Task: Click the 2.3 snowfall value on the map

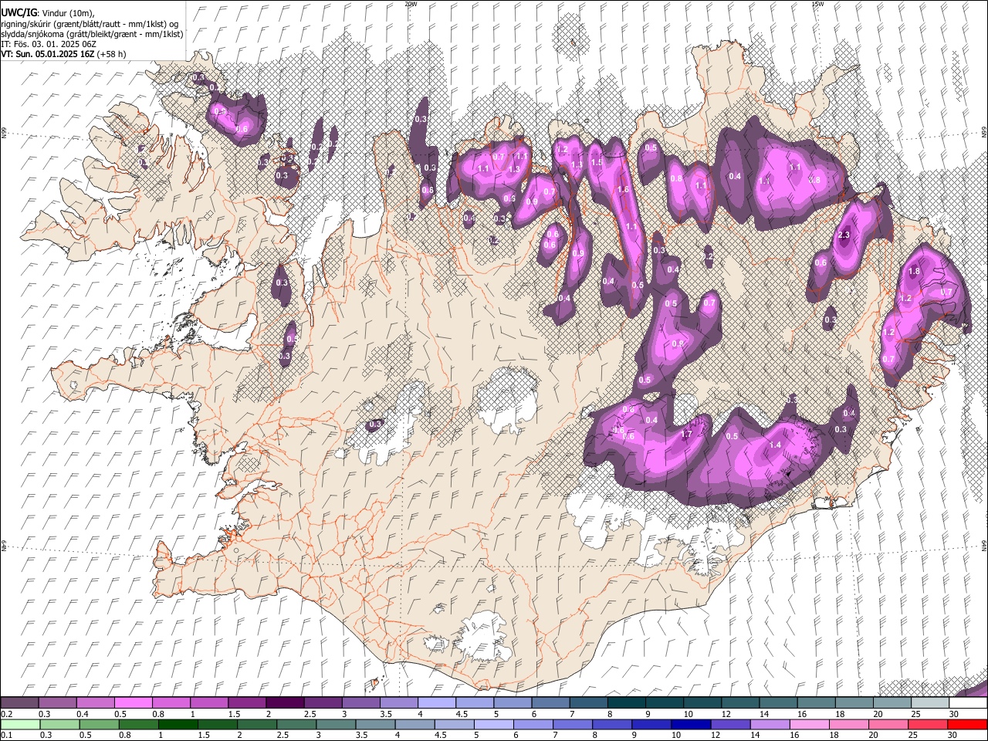Action: [x=844, y=235]
